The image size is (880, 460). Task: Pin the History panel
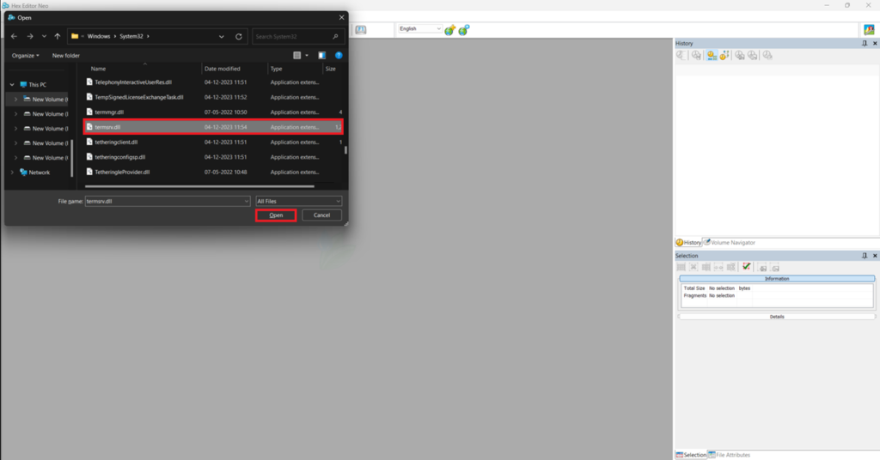(865, 43)
